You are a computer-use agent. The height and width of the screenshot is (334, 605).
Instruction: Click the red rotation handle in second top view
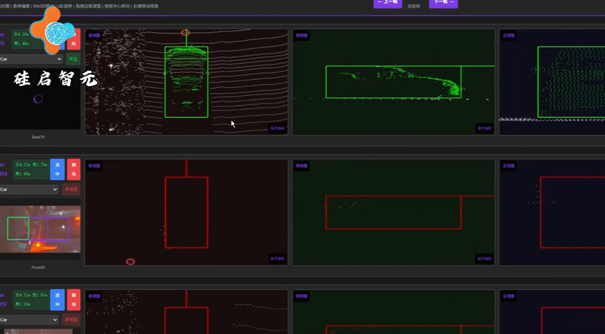tap(130, 262)
